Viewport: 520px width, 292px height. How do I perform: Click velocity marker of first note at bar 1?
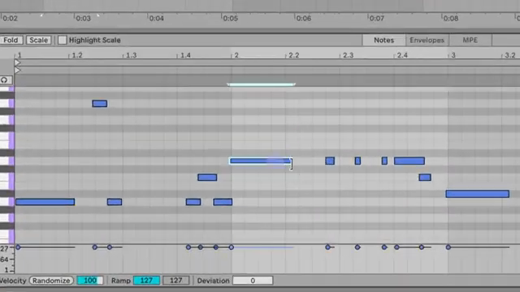pos(18,247)
